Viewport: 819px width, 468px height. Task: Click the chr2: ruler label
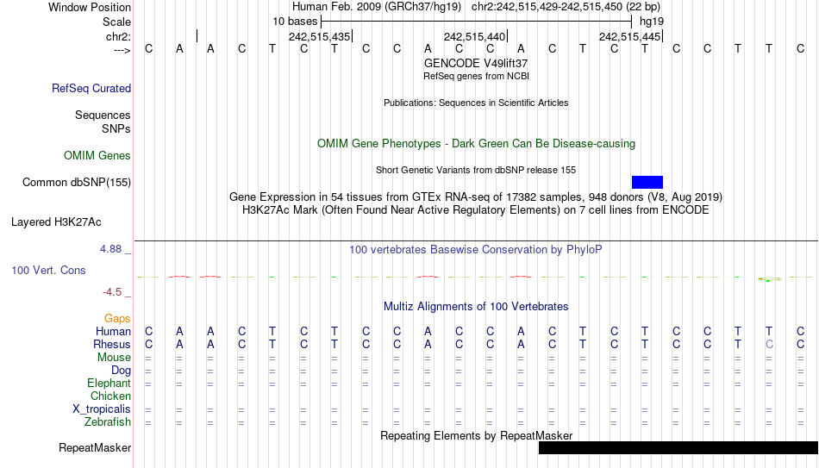118,36
